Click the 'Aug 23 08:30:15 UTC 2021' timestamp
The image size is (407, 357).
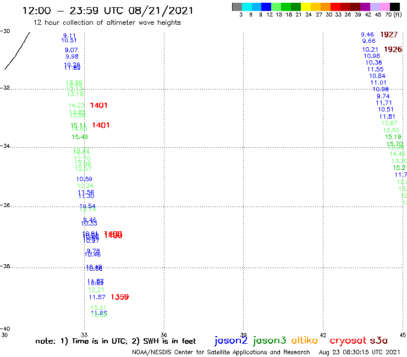360,352
